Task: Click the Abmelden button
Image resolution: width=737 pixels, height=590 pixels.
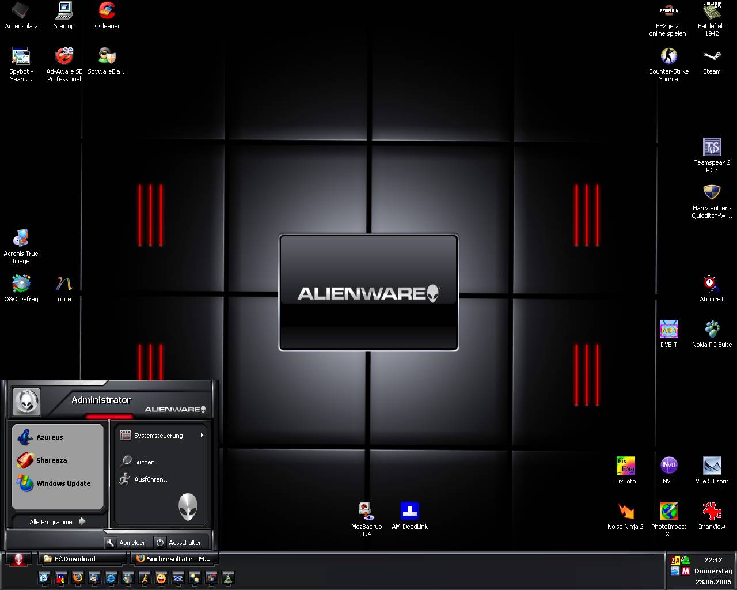Action: tap(126, 542)
